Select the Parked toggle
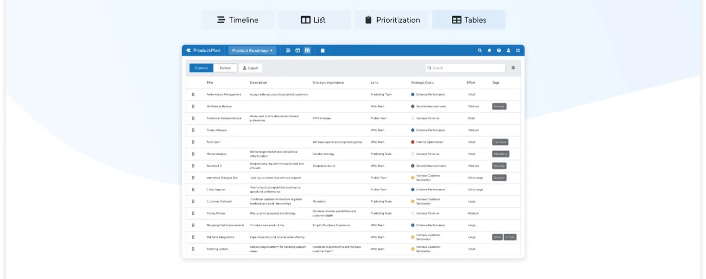This screenshot has height=279, width=706. click(225, 68)
